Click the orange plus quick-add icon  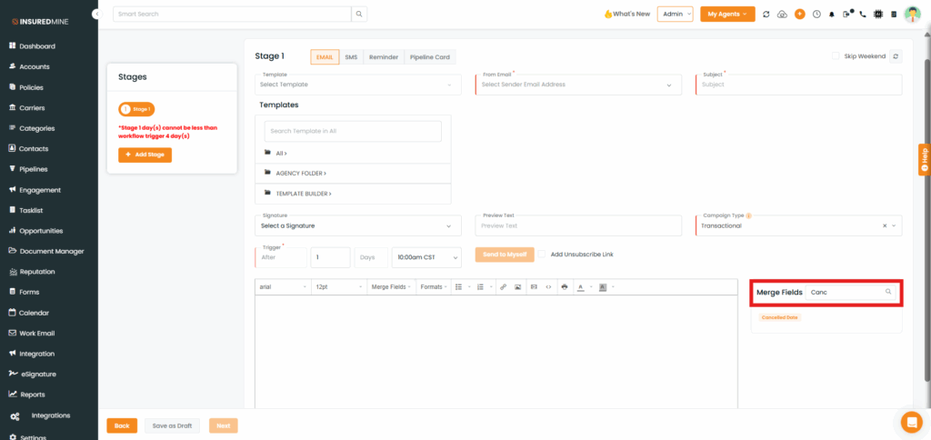click(799, 15)
